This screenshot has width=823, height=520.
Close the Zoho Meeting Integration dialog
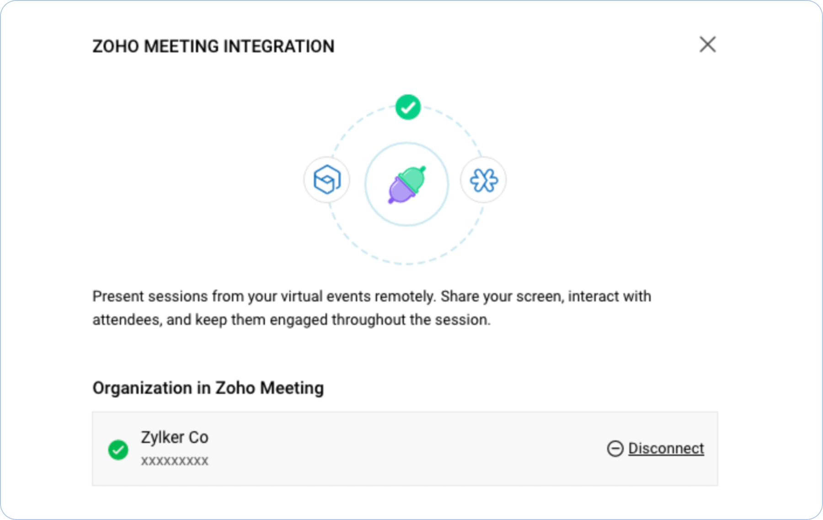coord(707,45)
